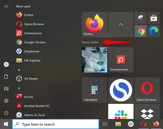Launch Opera Browser from the app list
This screenshot has height=129, width=163.
click(x=30, y=24)
